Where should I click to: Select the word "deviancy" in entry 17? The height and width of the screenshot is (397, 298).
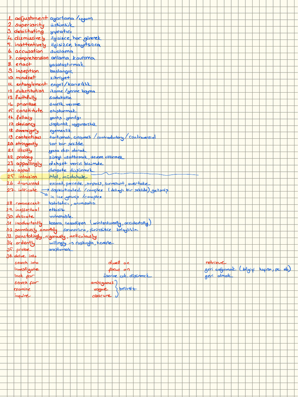click(x=25, y=124)
